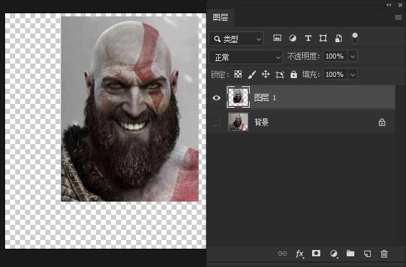Add a layer mask
Viewport: 406px width, 267px height.
pyautogui.click(x=316, y=253)
